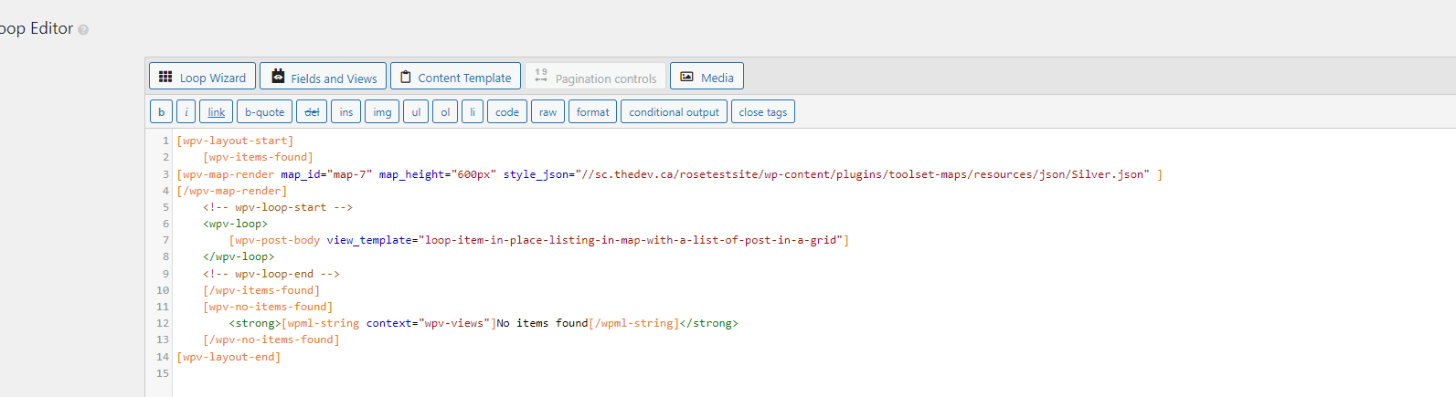Click the [/wpv-items-found] closing line
The height and width of the screenshot is (397, 1456).
(261, 290)
